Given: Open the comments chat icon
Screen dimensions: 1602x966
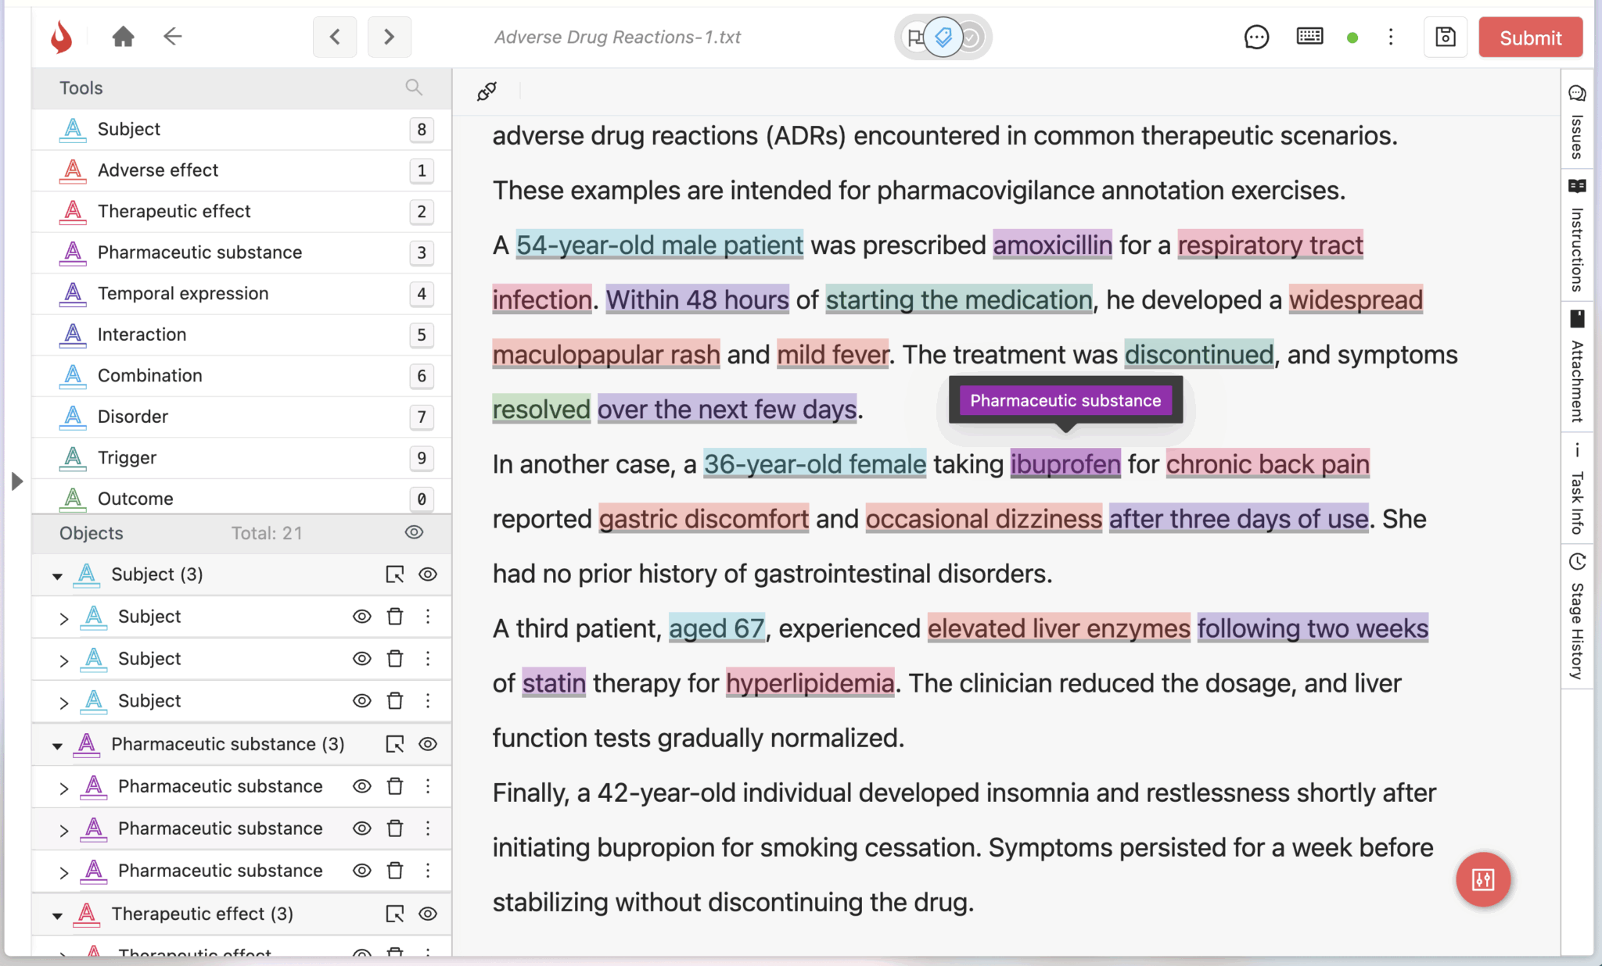Looking at the screenshot, I should pos(1257,37).
